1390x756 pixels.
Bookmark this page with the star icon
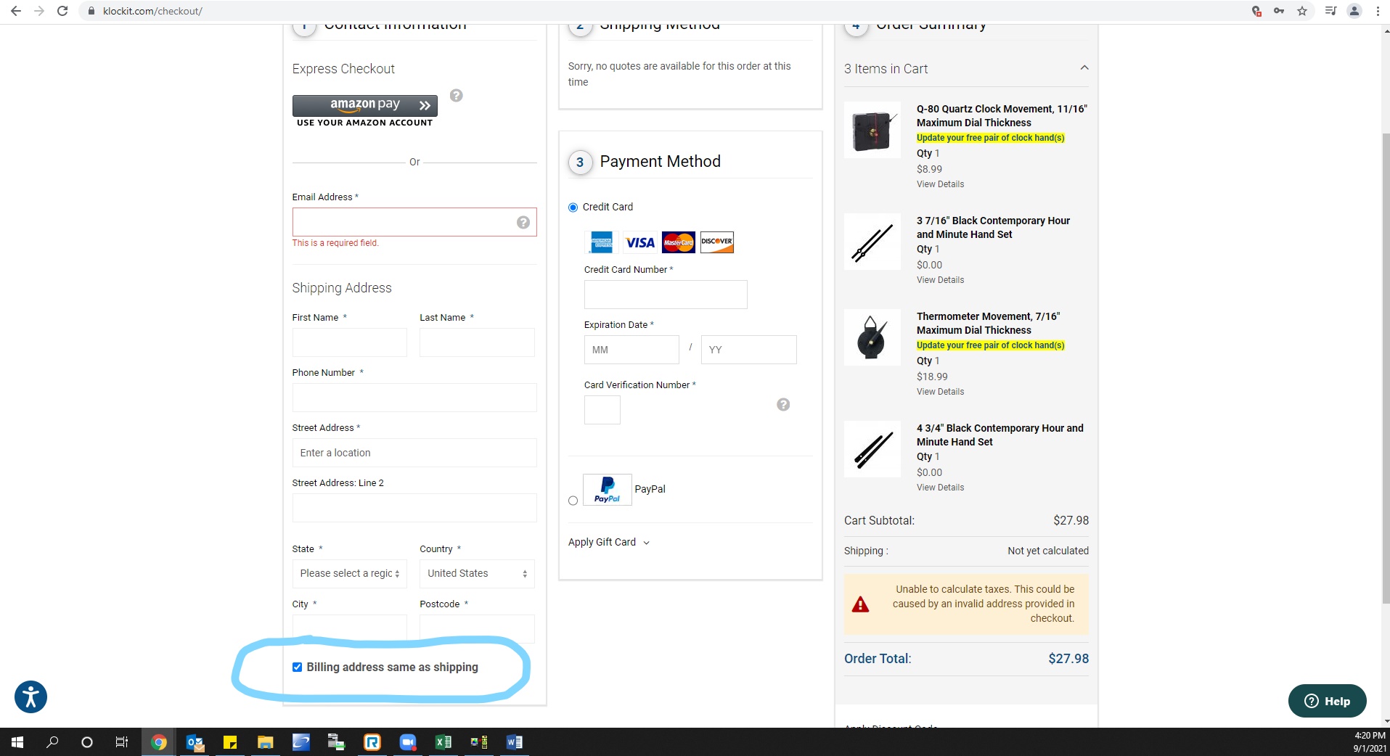[1302, 11]
